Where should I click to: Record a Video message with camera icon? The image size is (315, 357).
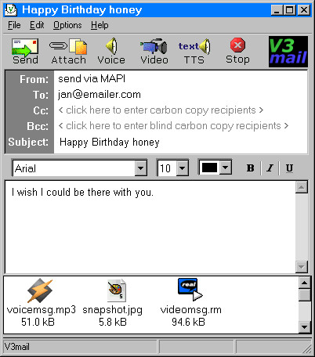click(154, 51)
